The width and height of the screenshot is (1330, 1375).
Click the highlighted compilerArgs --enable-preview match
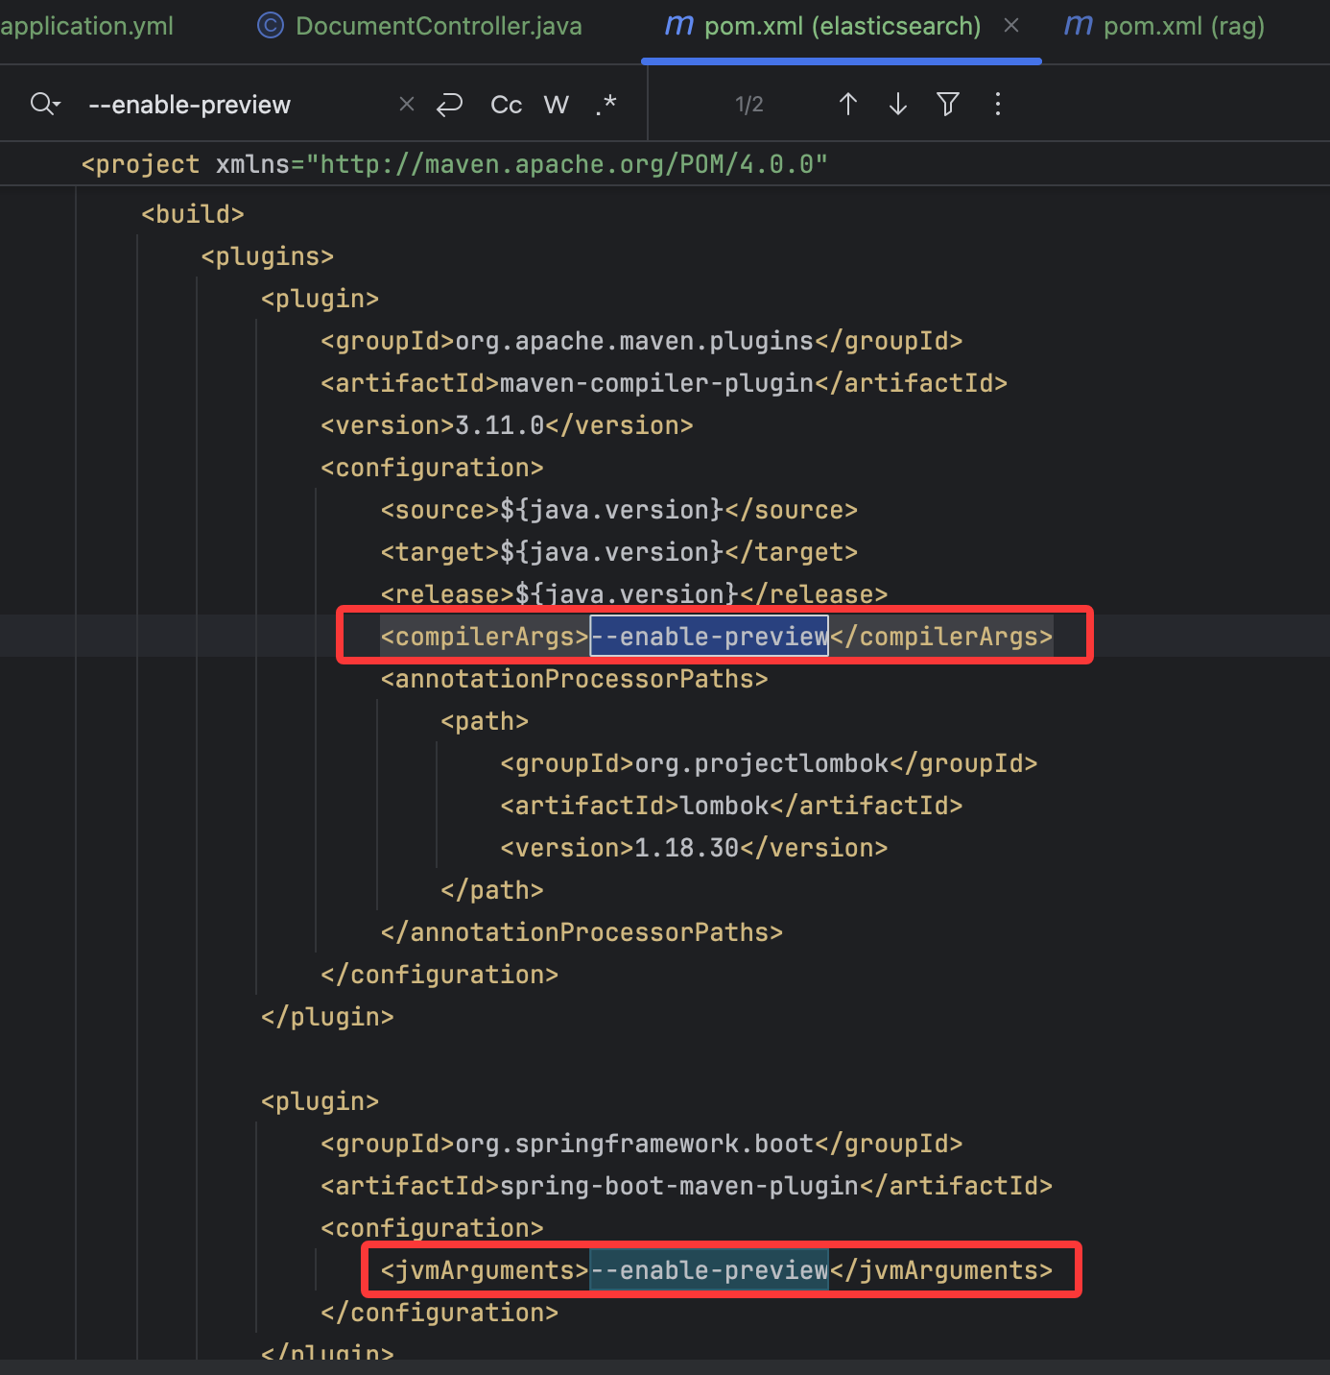(709, 637)
